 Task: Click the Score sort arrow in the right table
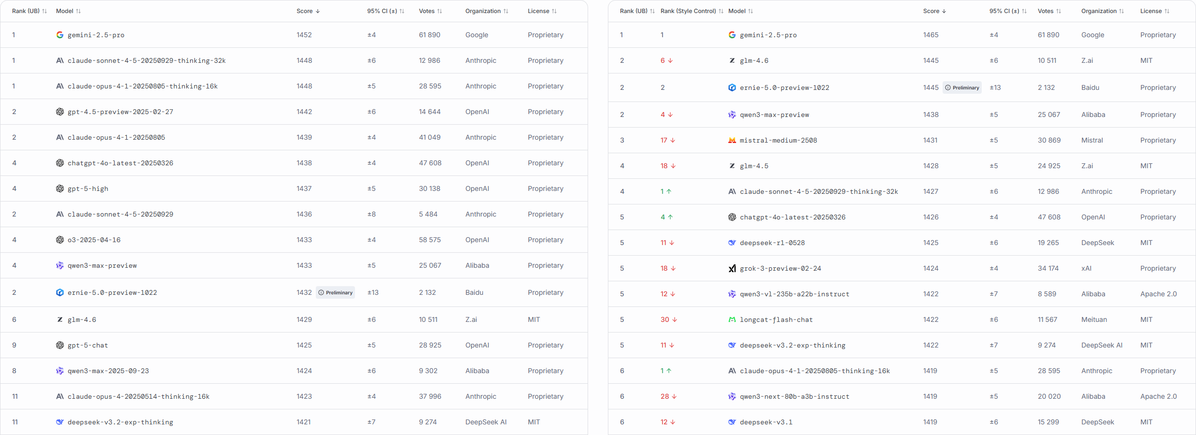tap(944, 11)
